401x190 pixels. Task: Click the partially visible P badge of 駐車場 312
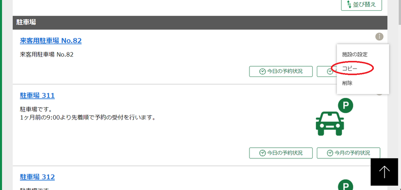(345, 185)
